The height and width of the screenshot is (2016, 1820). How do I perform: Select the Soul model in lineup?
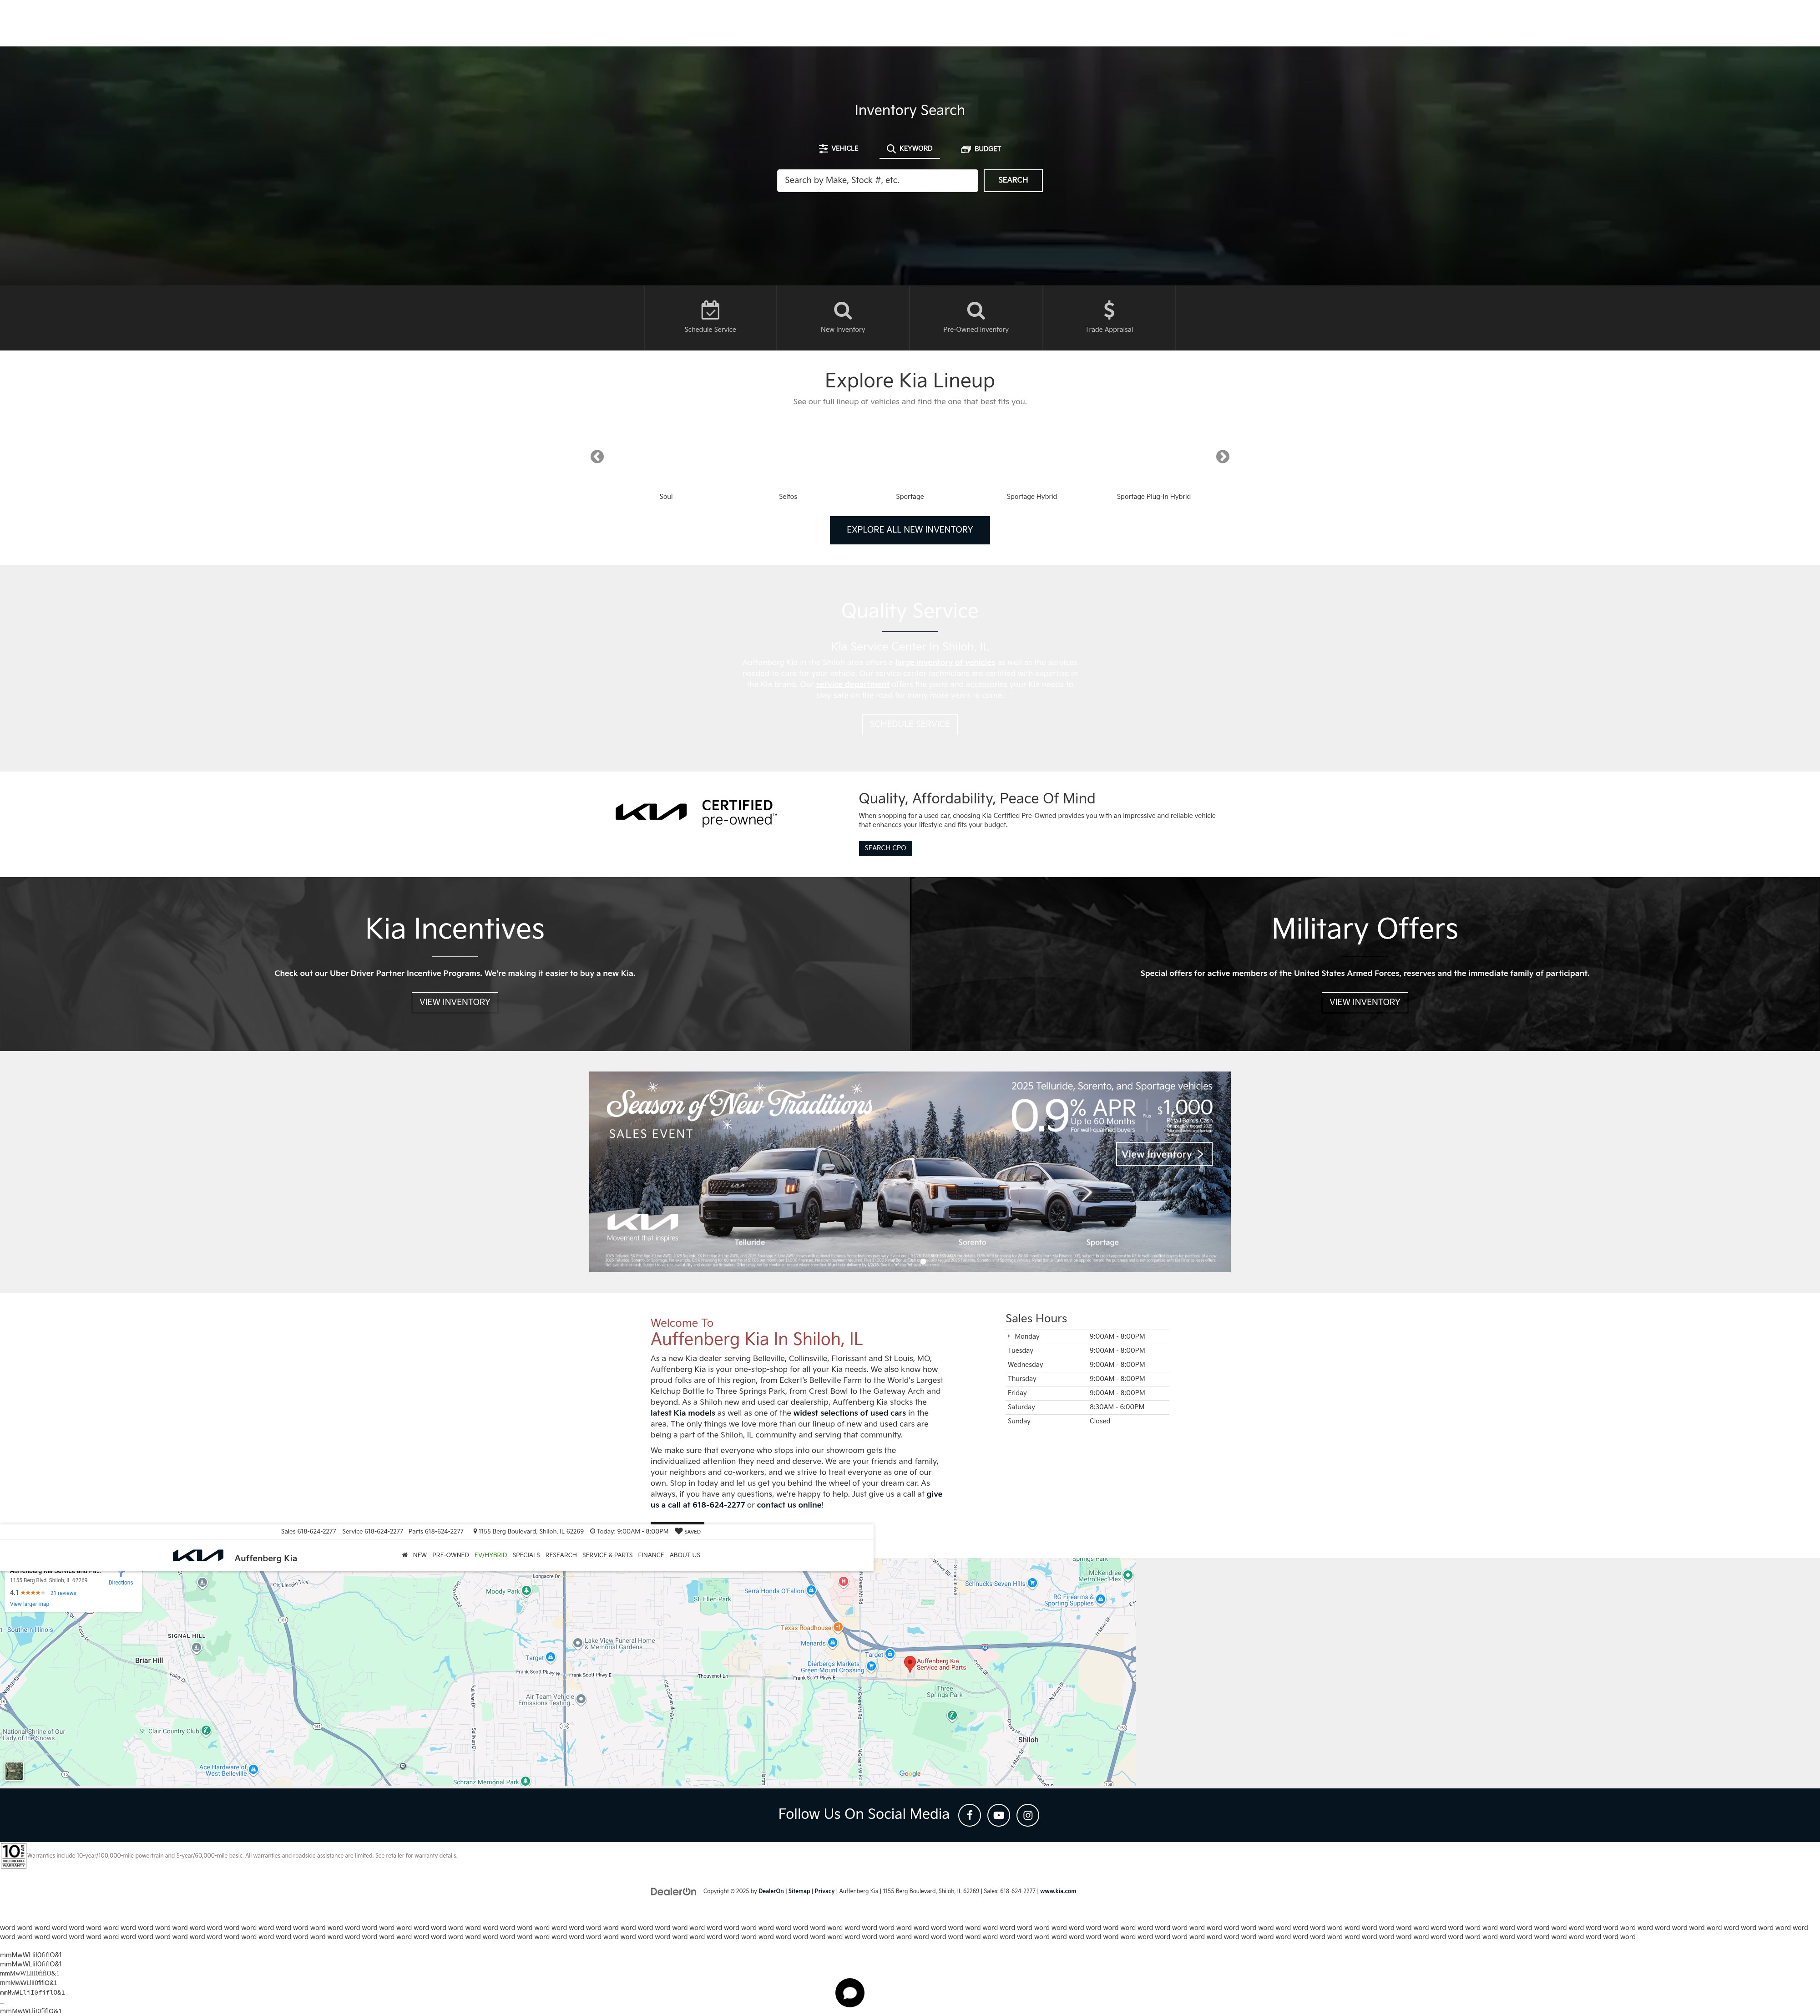(666, 496)
